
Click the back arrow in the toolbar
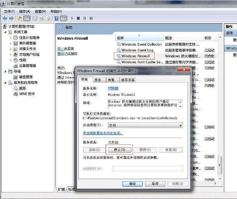(x=5, y=18)
